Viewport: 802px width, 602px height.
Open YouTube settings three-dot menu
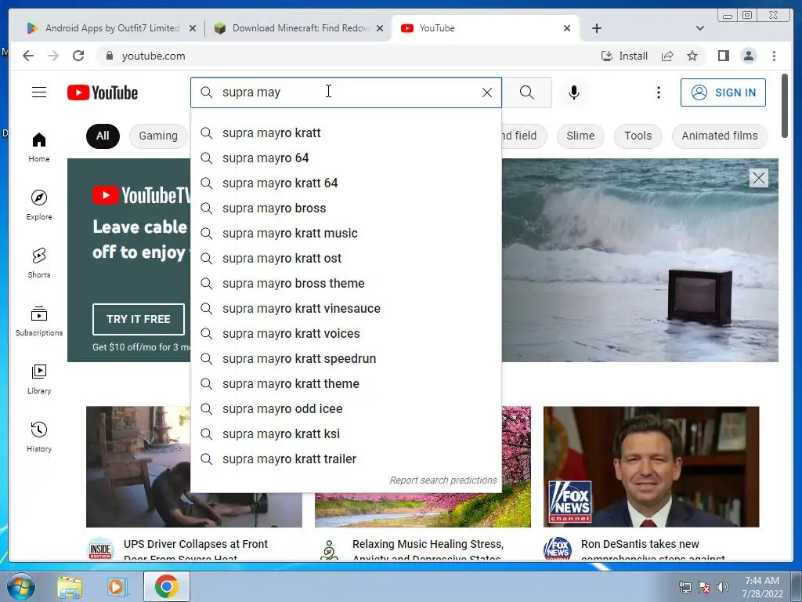point(658,92)
